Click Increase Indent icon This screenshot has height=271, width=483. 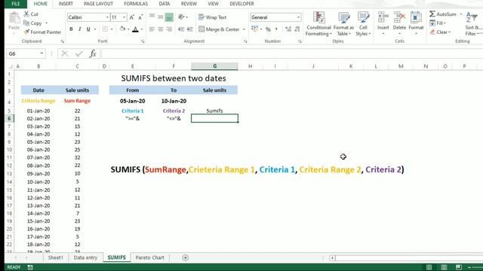189,29
